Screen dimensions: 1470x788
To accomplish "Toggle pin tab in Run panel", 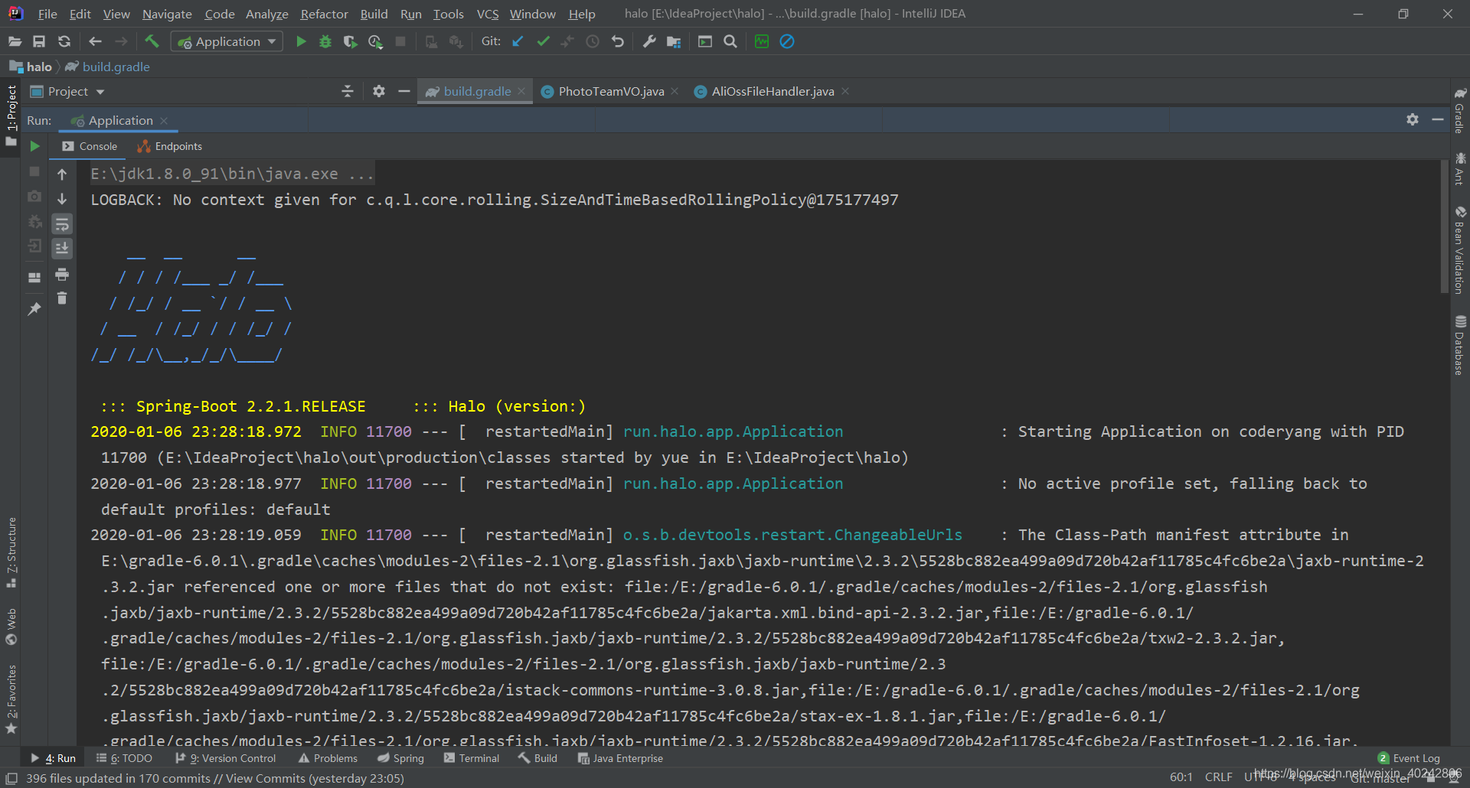I will (34, 309).
